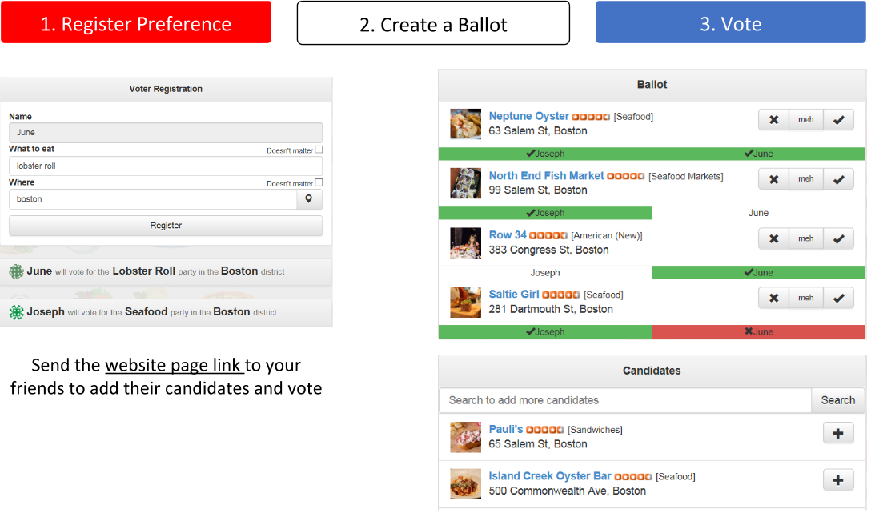Image resolution: width=871 pixels, height=513 pixels.
Task: Check "Doesn't matter" for Where
Action: (x=319, y=183)
